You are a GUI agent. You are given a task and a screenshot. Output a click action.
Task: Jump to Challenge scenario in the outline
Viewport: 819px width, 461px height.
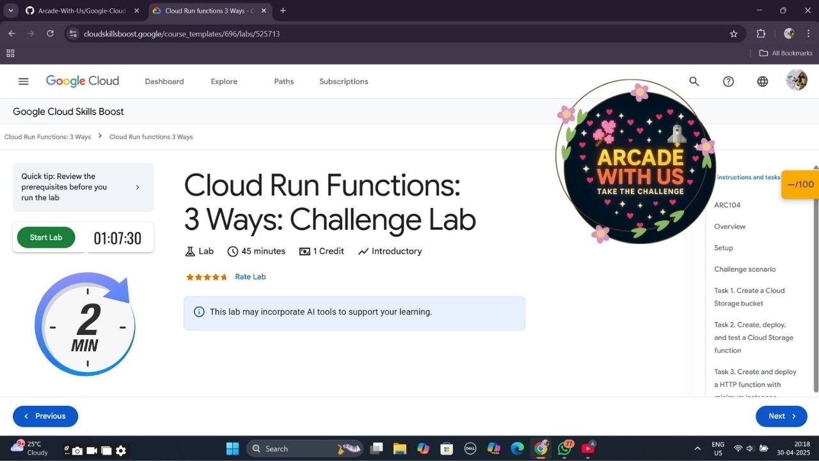pos(745,270)
